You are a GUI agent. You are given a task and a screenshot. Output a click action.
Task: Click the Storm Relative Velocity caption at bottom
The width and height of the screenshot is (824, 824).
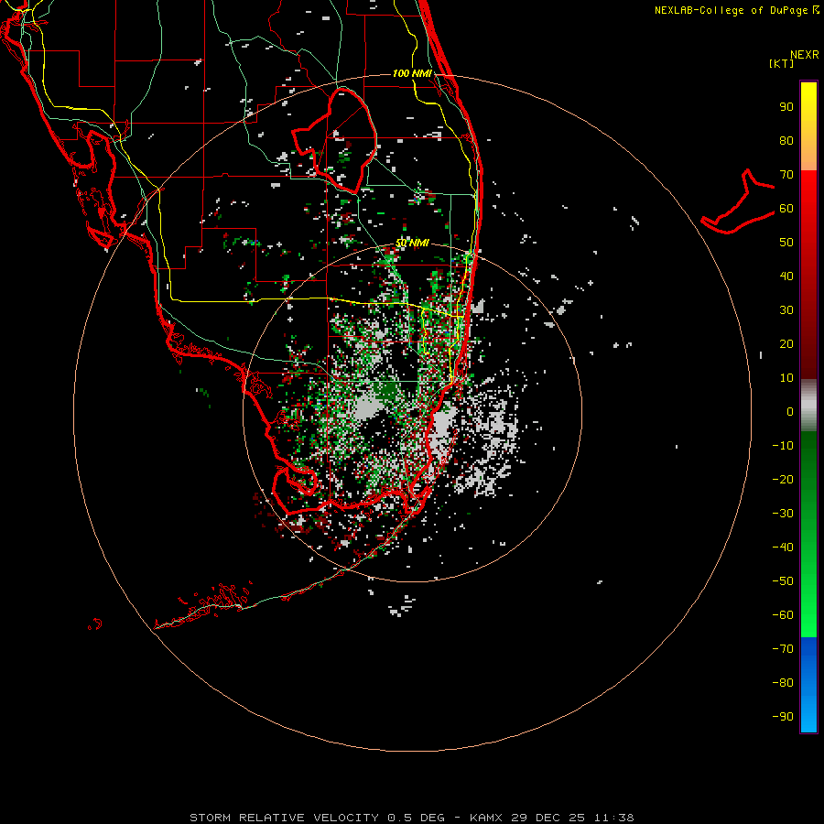pos(412,818)
